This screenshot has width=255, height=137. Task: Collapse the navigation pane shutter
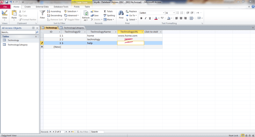click(37, 28)
